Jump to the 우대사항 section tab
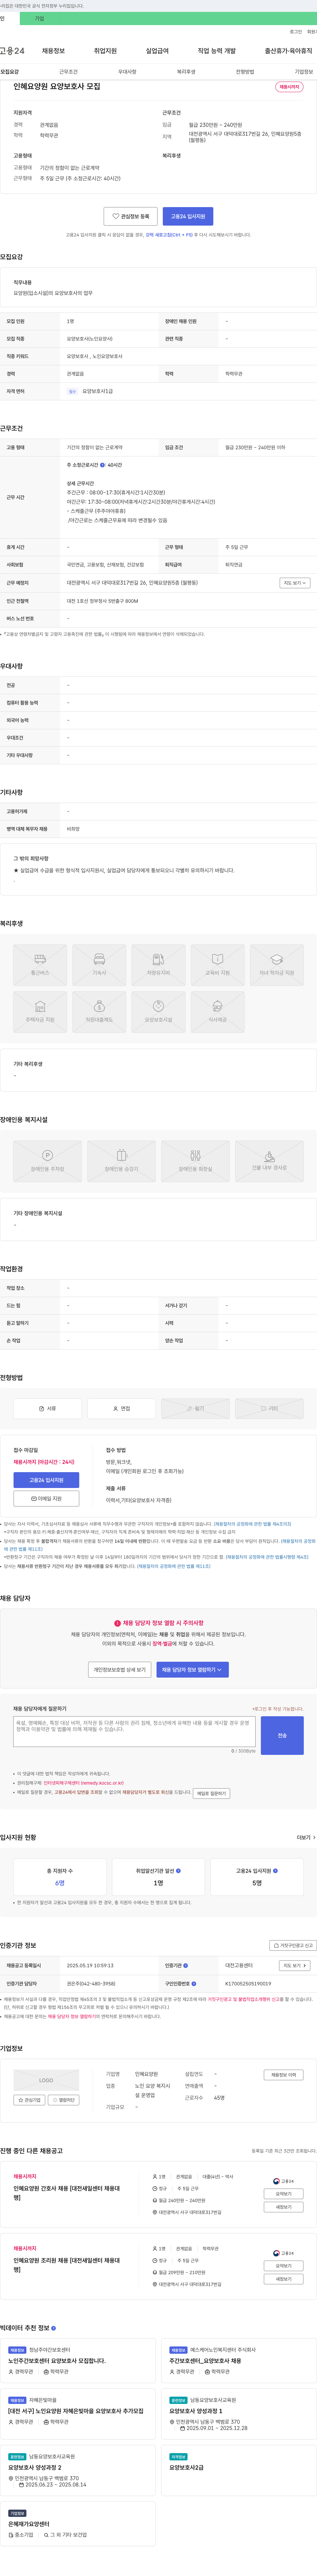Viewport: 317px width, 2576px height. coord(127,72)
